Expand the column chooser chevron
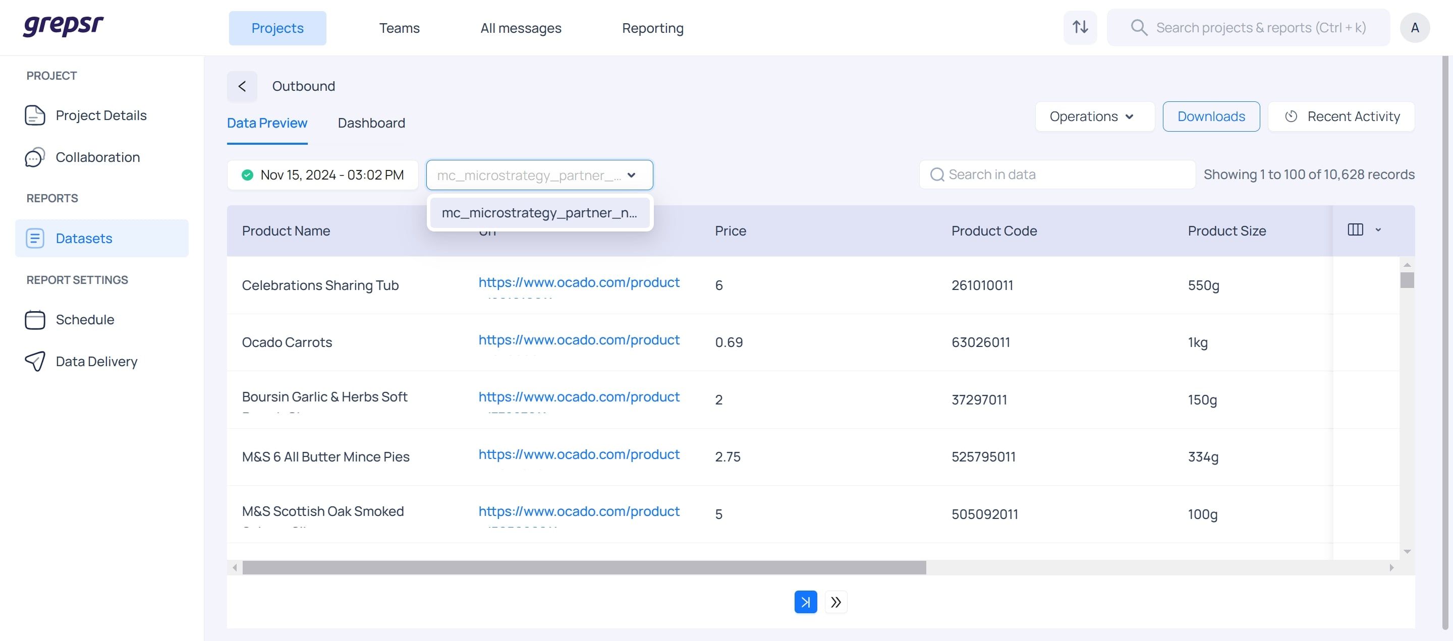 tap(1378, 230)
